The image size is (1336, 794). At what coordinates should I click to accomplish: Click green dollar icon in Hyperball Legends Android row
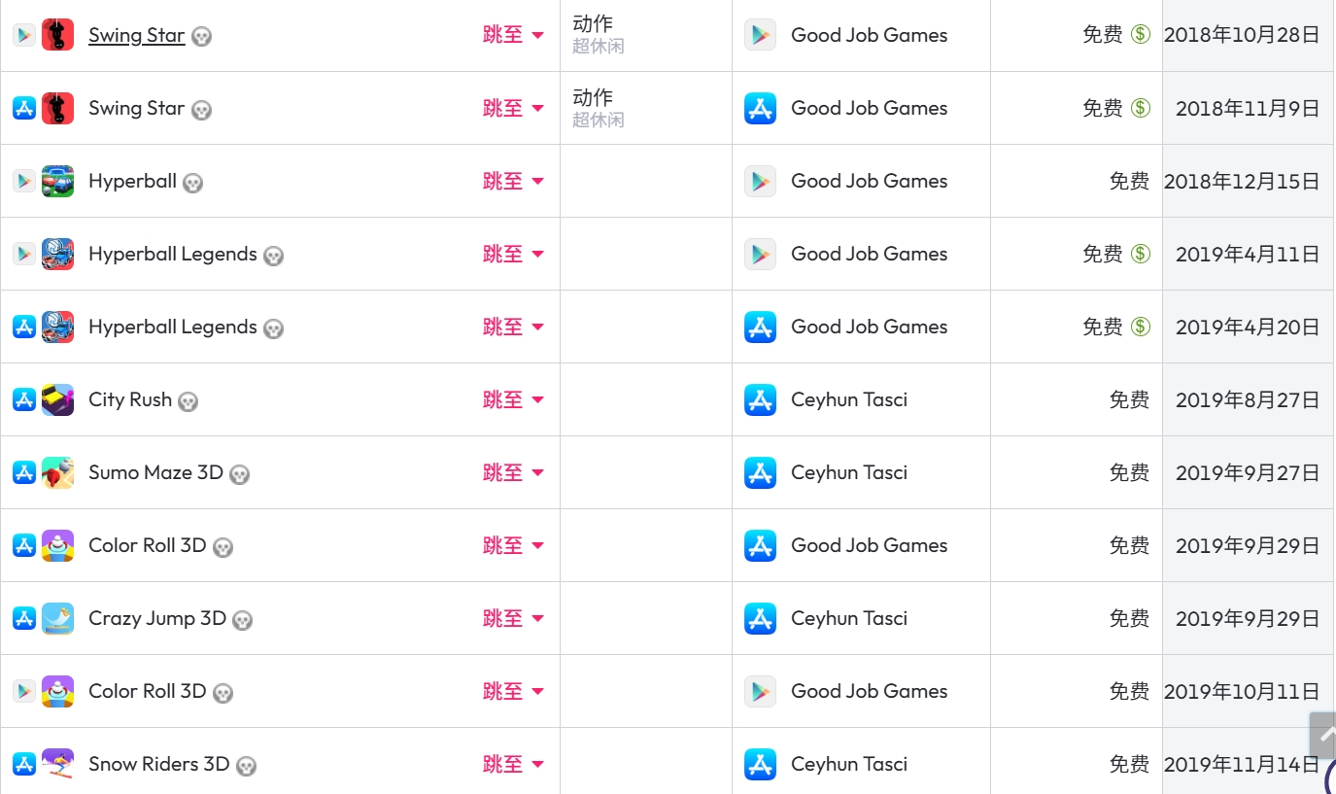(1141, 254)
